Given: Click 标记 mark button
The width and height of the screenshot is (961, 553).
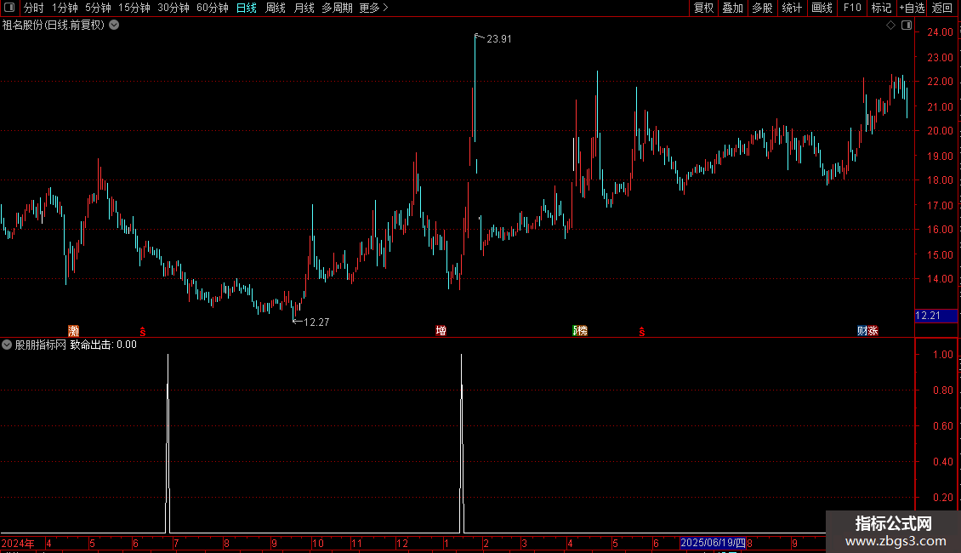Looking at the screenshot, I should [x=881, y=8].
